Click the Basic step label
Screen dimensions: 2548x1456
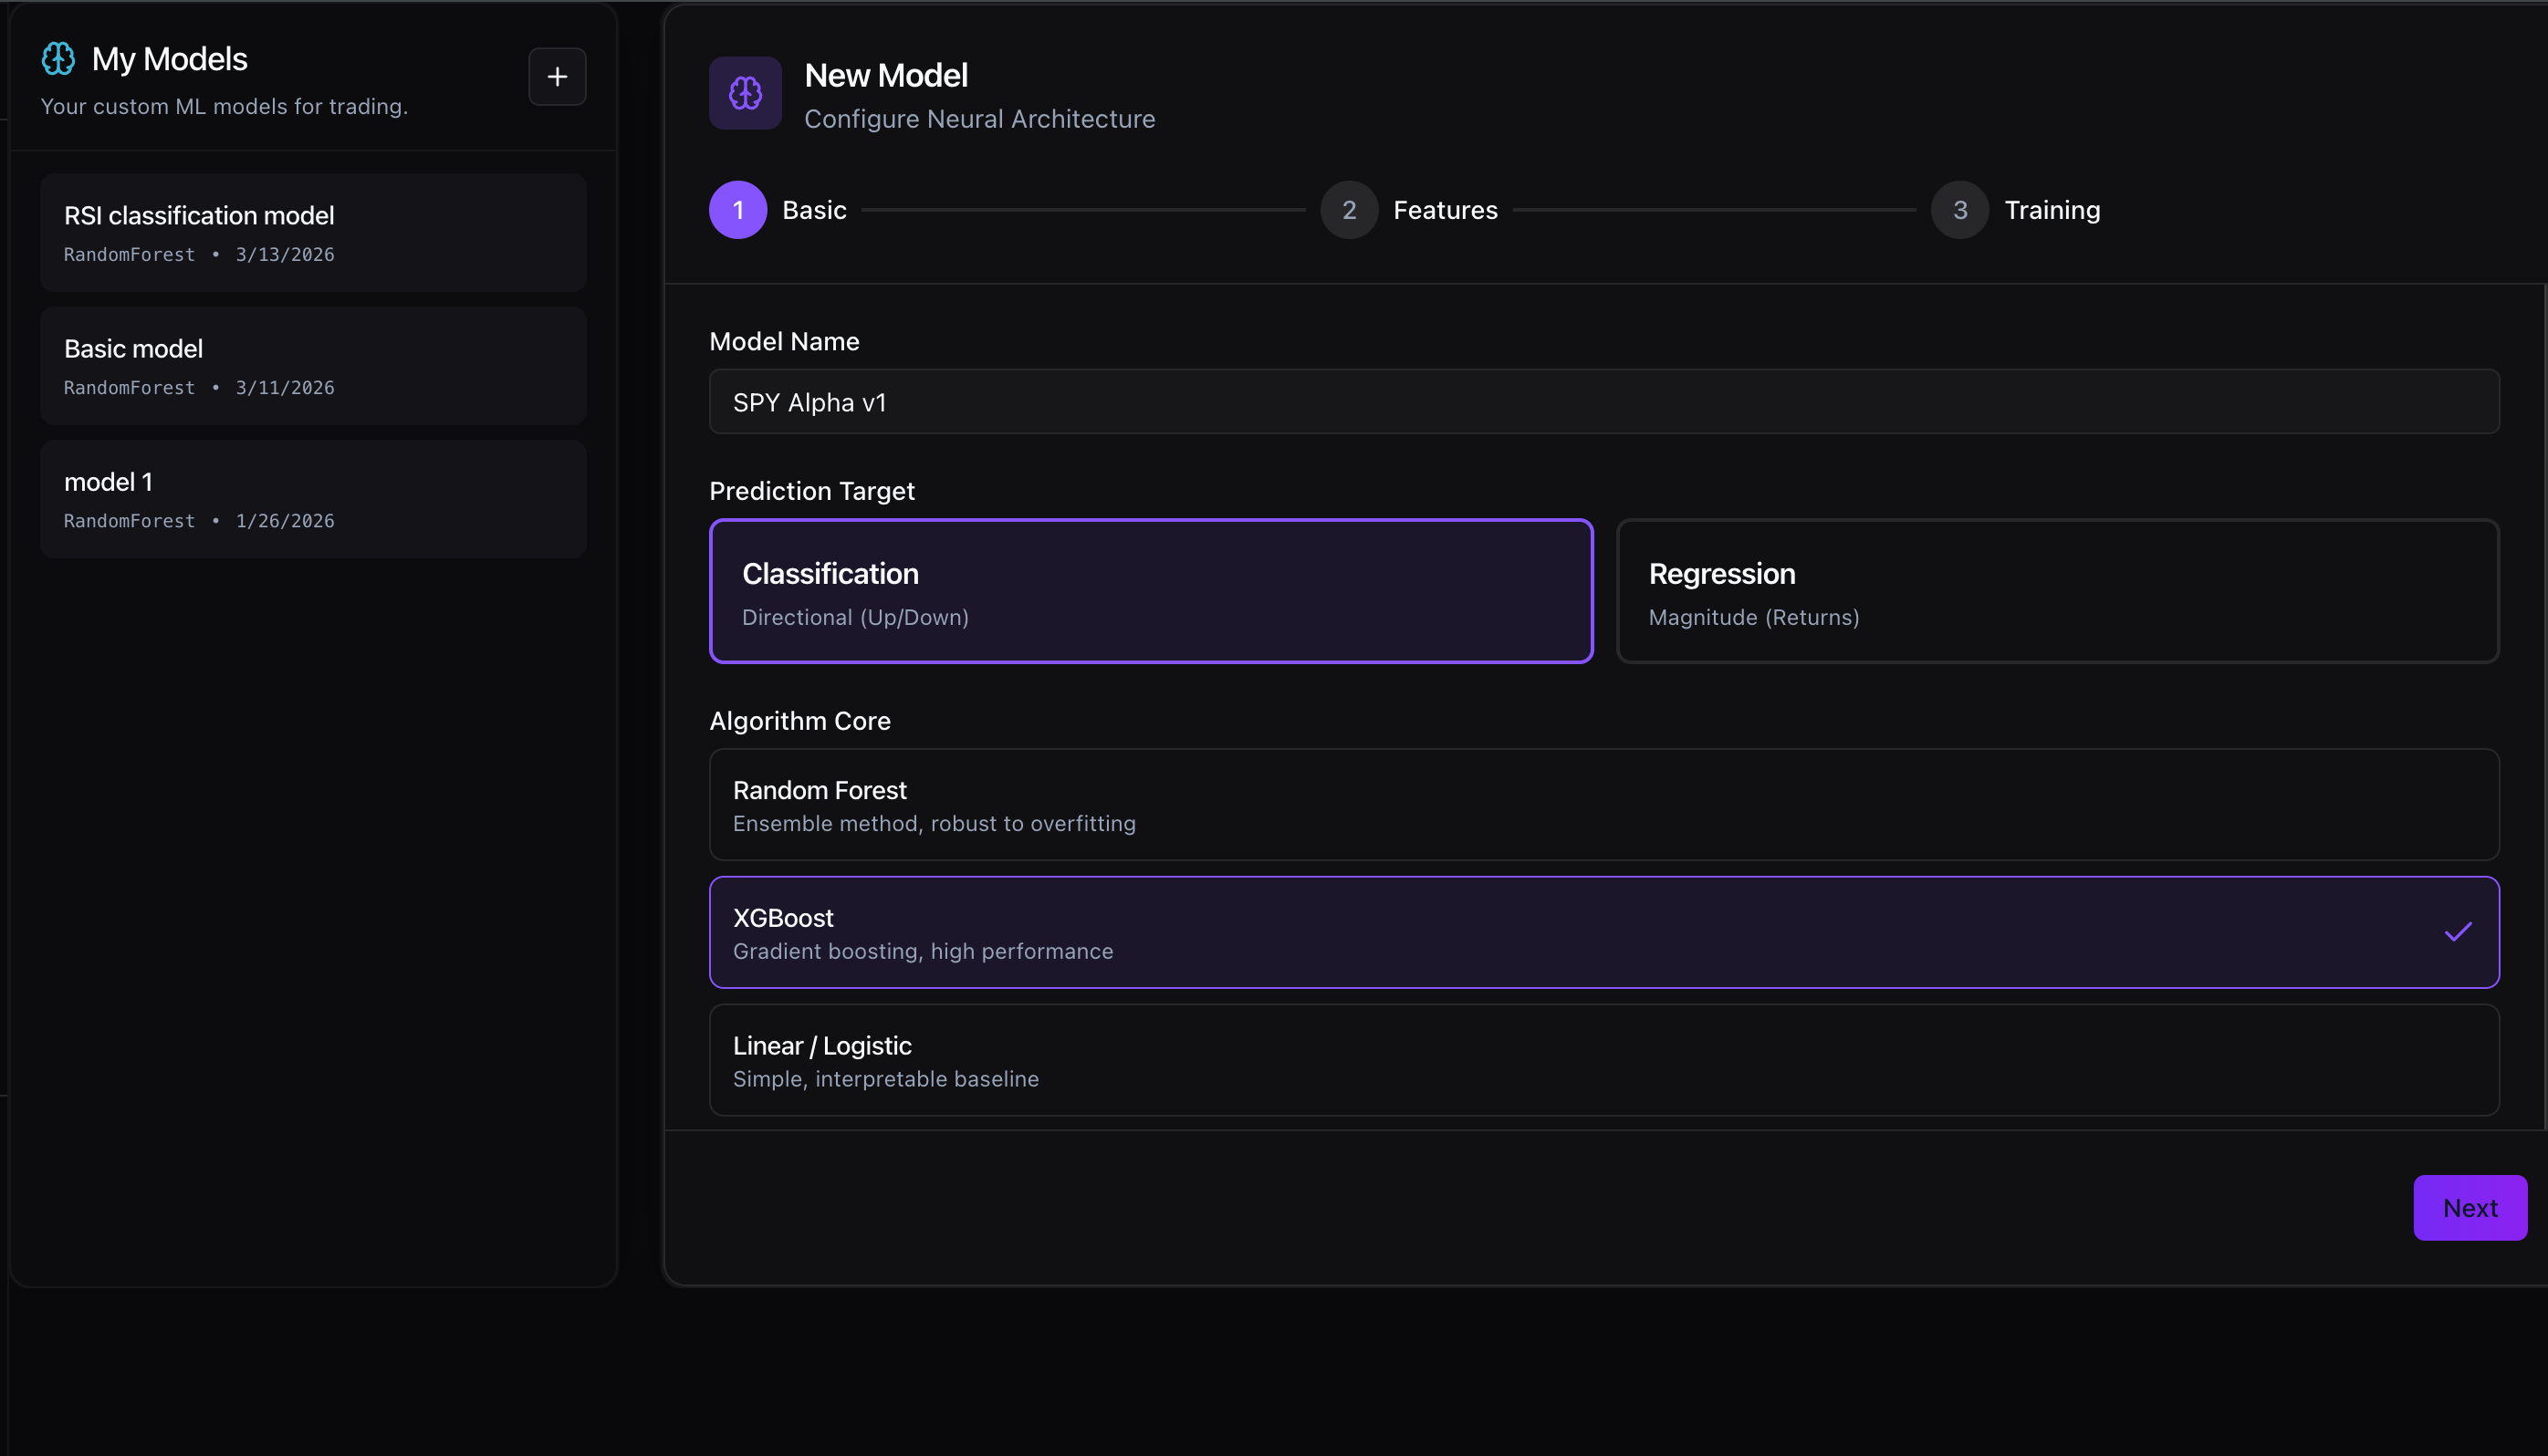pos(814,210)
